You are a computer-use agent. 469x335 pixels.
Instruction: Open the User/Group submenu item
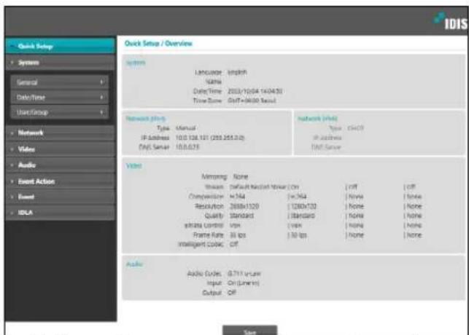tap(59, 112)
